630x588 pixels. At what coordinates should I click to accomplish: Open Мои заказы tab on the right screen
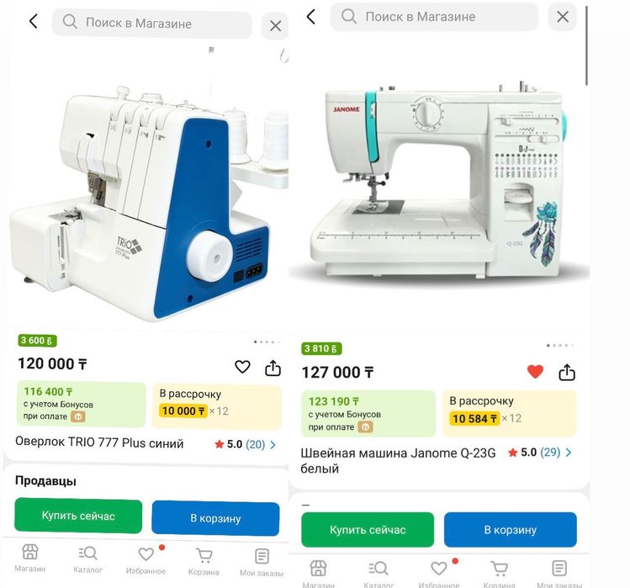pos(559,574)
